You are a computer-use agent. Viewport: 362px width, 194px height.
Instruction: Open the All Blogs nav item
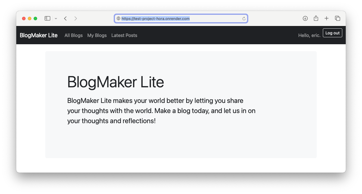[73, 35]
